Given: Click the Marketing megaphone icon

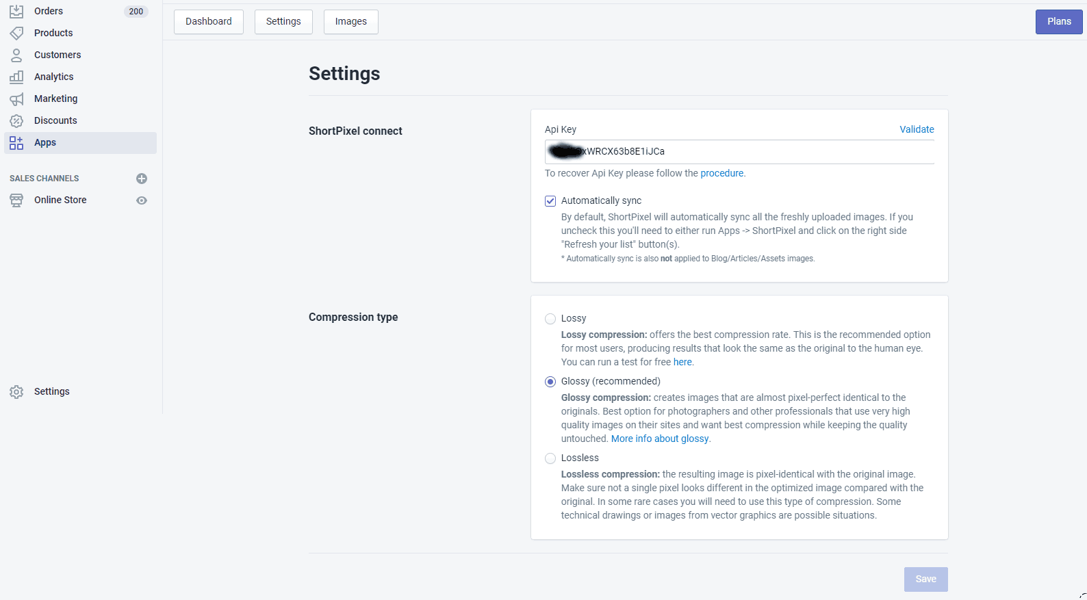Looking at the screenshot, I should 16,99.
